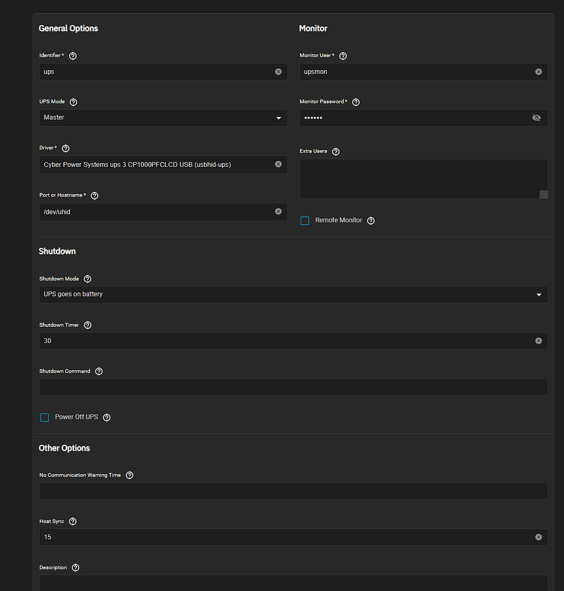This screenshot has width=564, height=591.
Task: Show help for Port or Hostname
Action: tap(95, 196)
